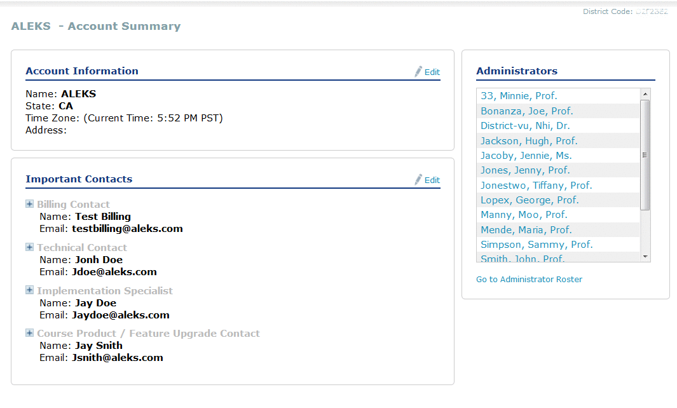This screenshot has height=408, width=677.
Task: Click the administrators list scroll down arrow
Action: tap(645, 257)
